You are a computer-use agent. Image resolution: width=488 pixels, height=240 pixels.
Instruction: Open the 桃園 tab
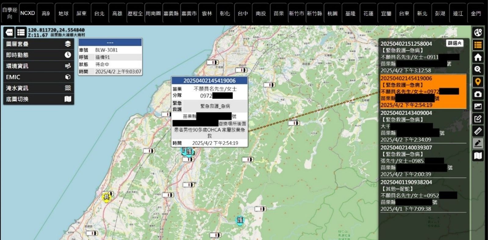tap(332, 13)
